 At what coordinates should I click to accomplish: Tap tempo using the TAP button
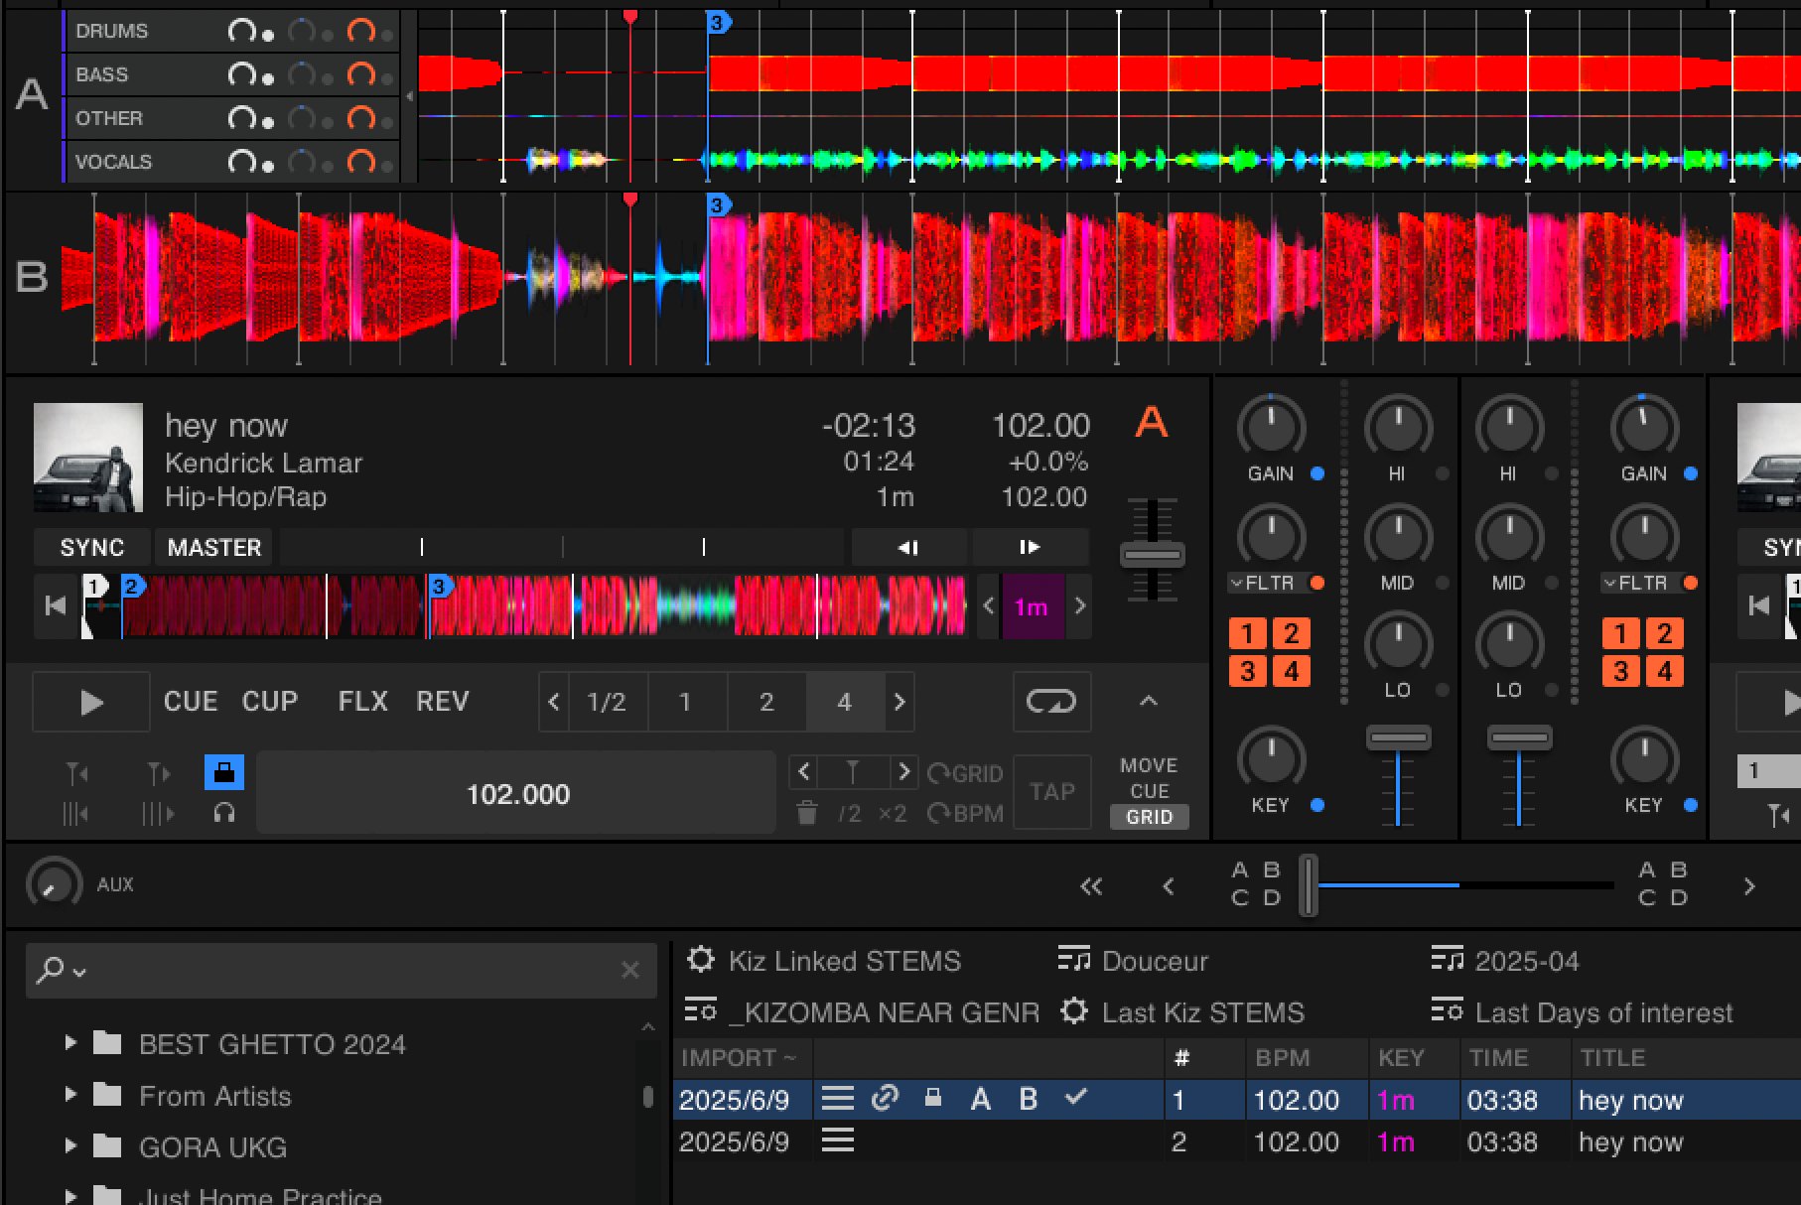click(x=1051, y=791)
